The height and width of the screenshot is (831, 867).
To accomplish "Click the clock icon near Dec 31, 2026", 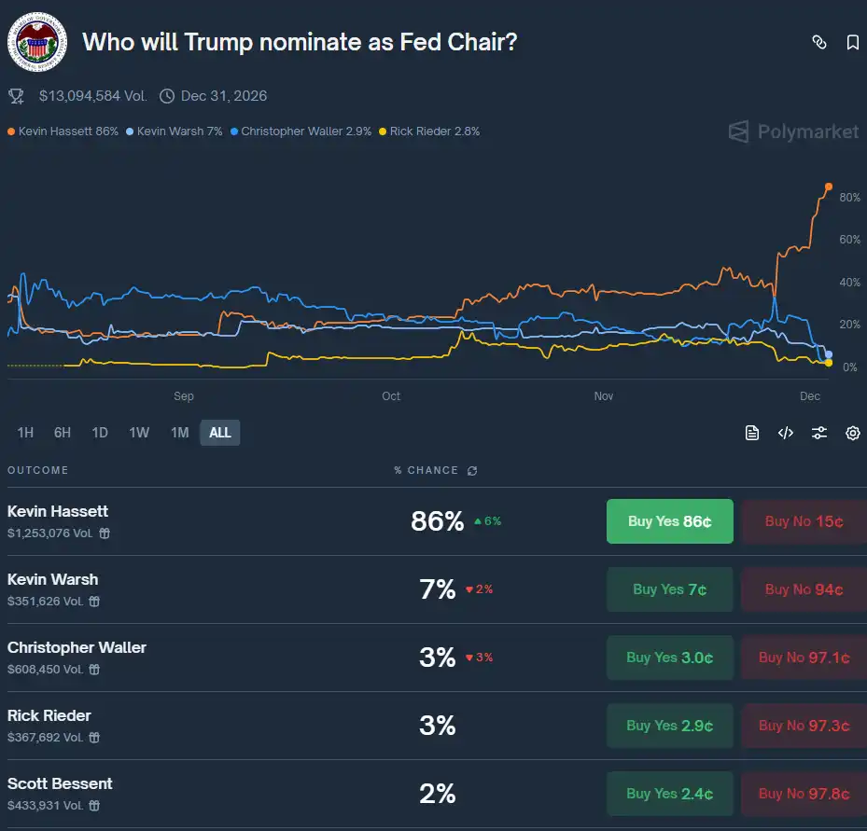I will click(x=166, y=95).
